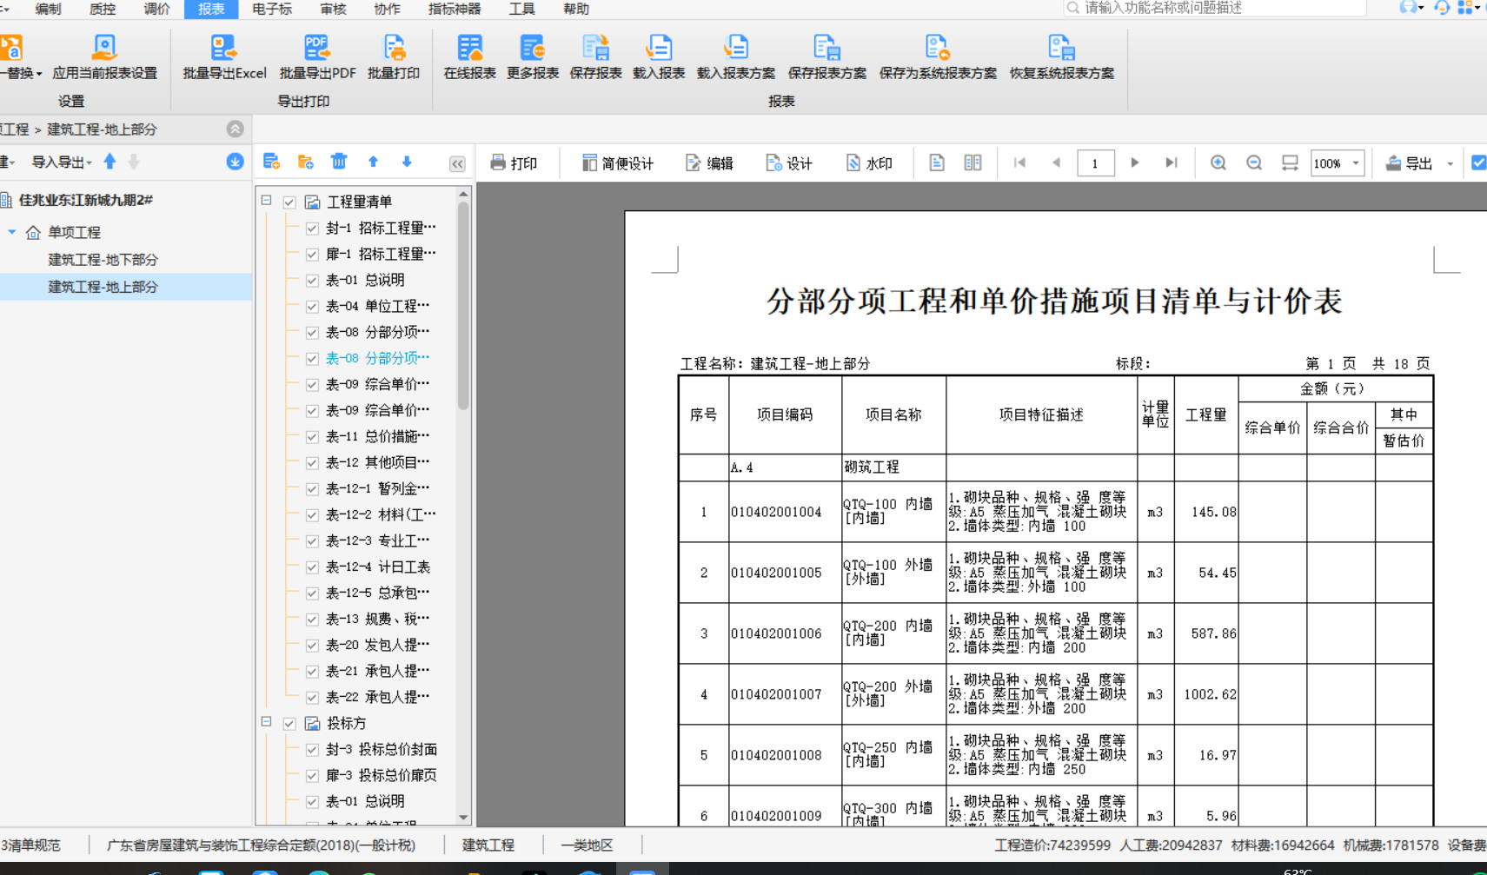This screenshot has height=875, width=1487.
Task: Click the new report icon above the report tree
Action: tap(271, 162)
